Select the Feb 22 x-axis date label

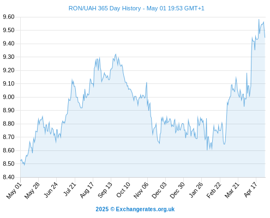pos(214,190)
